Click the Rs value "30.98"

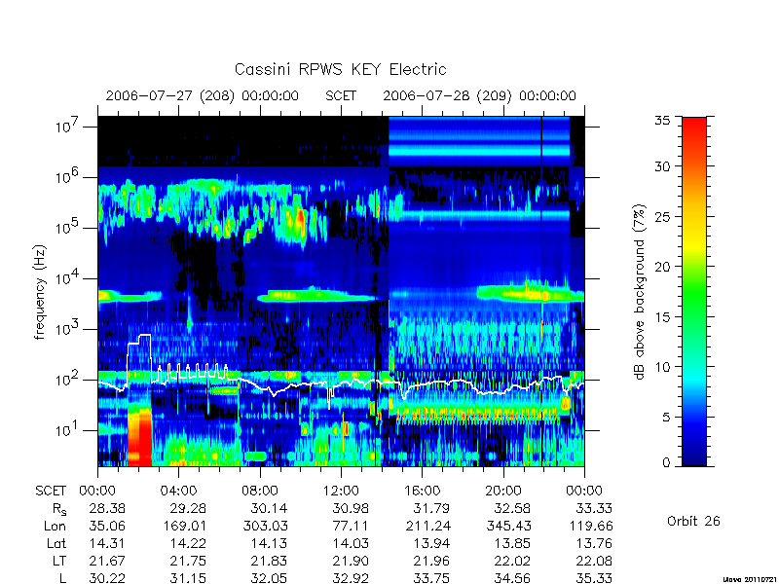[x=351, y=508]
